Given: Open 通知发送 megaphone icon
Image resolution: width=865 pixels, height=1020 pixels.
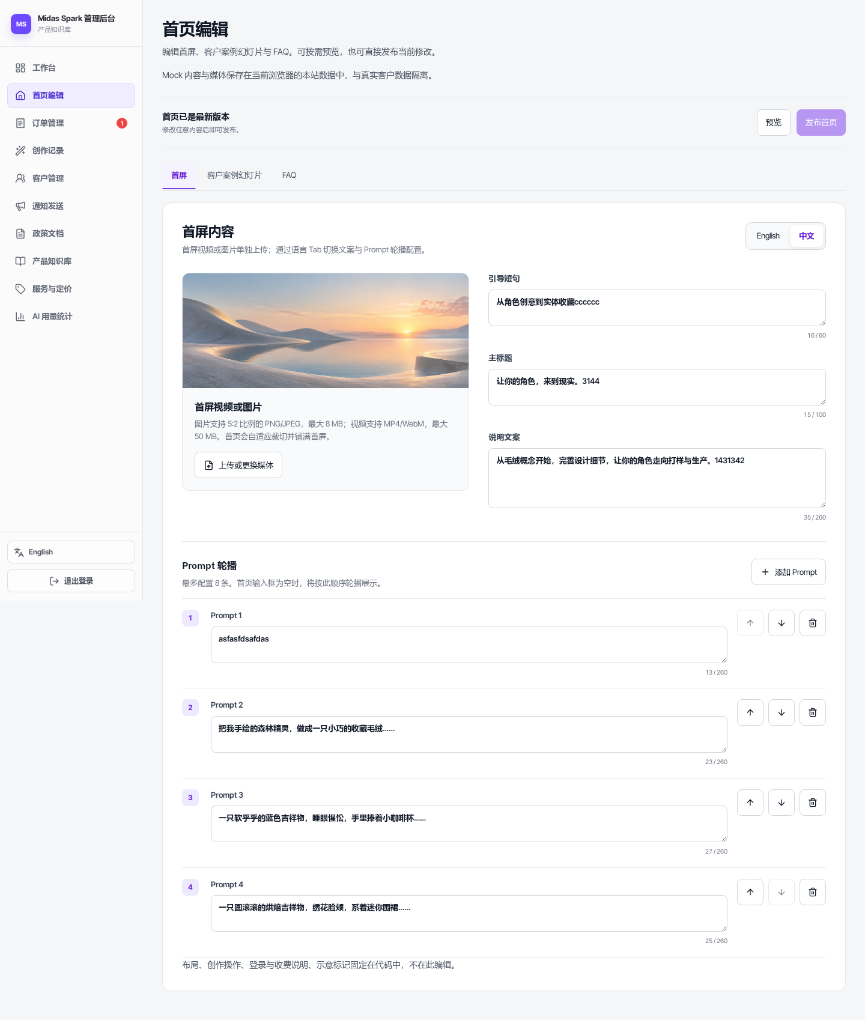Looking at the screenshot, I should tap(20, 206).
